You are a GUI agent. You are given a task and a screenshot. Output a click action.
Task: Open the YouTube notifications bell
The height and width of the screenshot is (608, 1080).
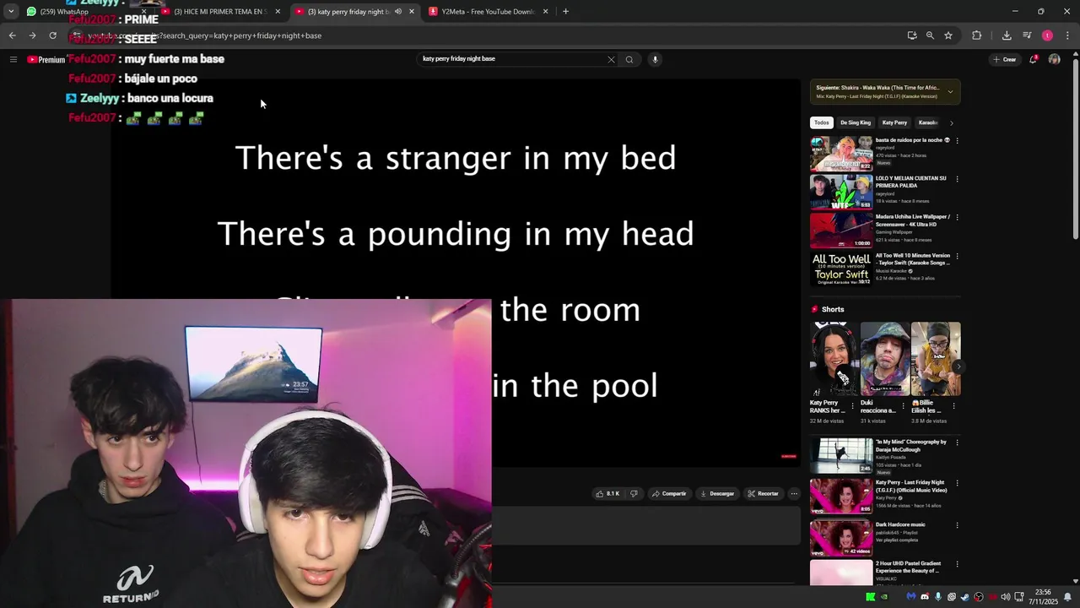coord(1034,59)
